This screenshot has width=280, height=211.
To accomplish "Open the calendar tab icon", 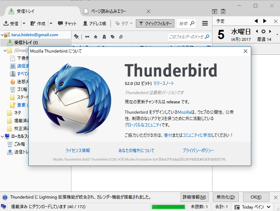I will [215, 11].
